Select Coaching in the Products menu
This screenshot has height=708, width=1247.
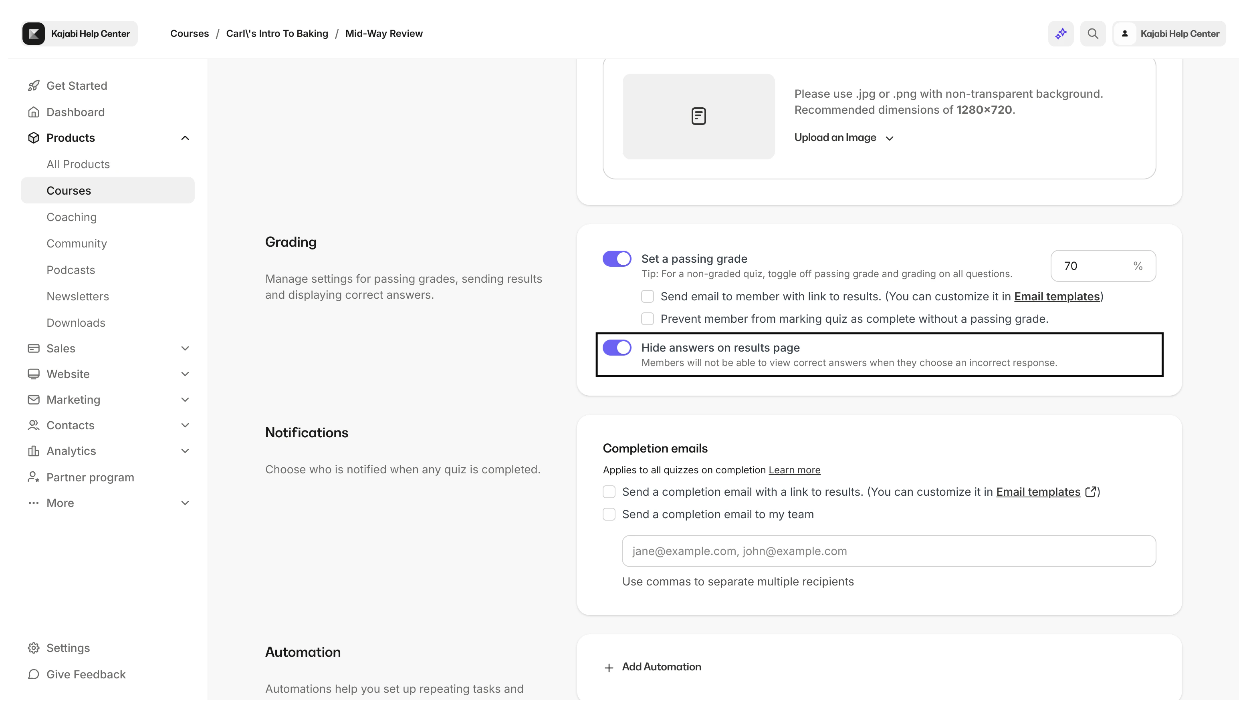coord(71,217)
